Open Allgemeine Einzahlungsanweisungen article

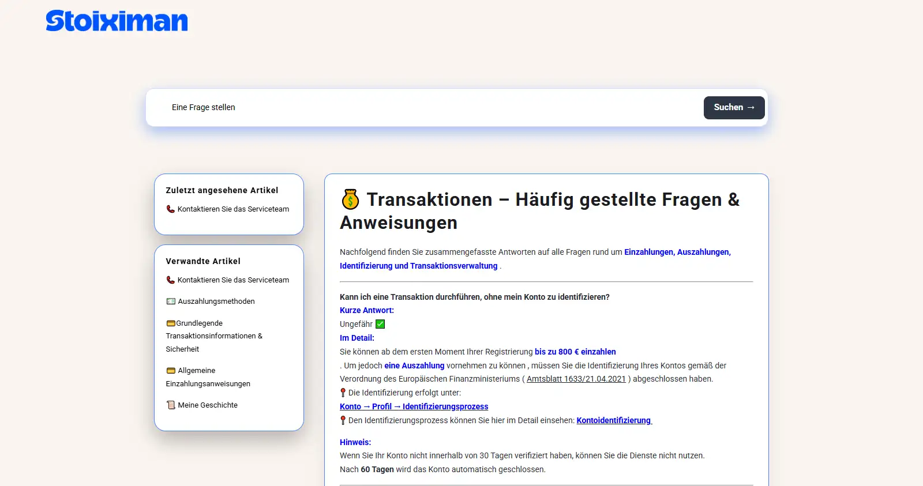(x=208, y=377)
